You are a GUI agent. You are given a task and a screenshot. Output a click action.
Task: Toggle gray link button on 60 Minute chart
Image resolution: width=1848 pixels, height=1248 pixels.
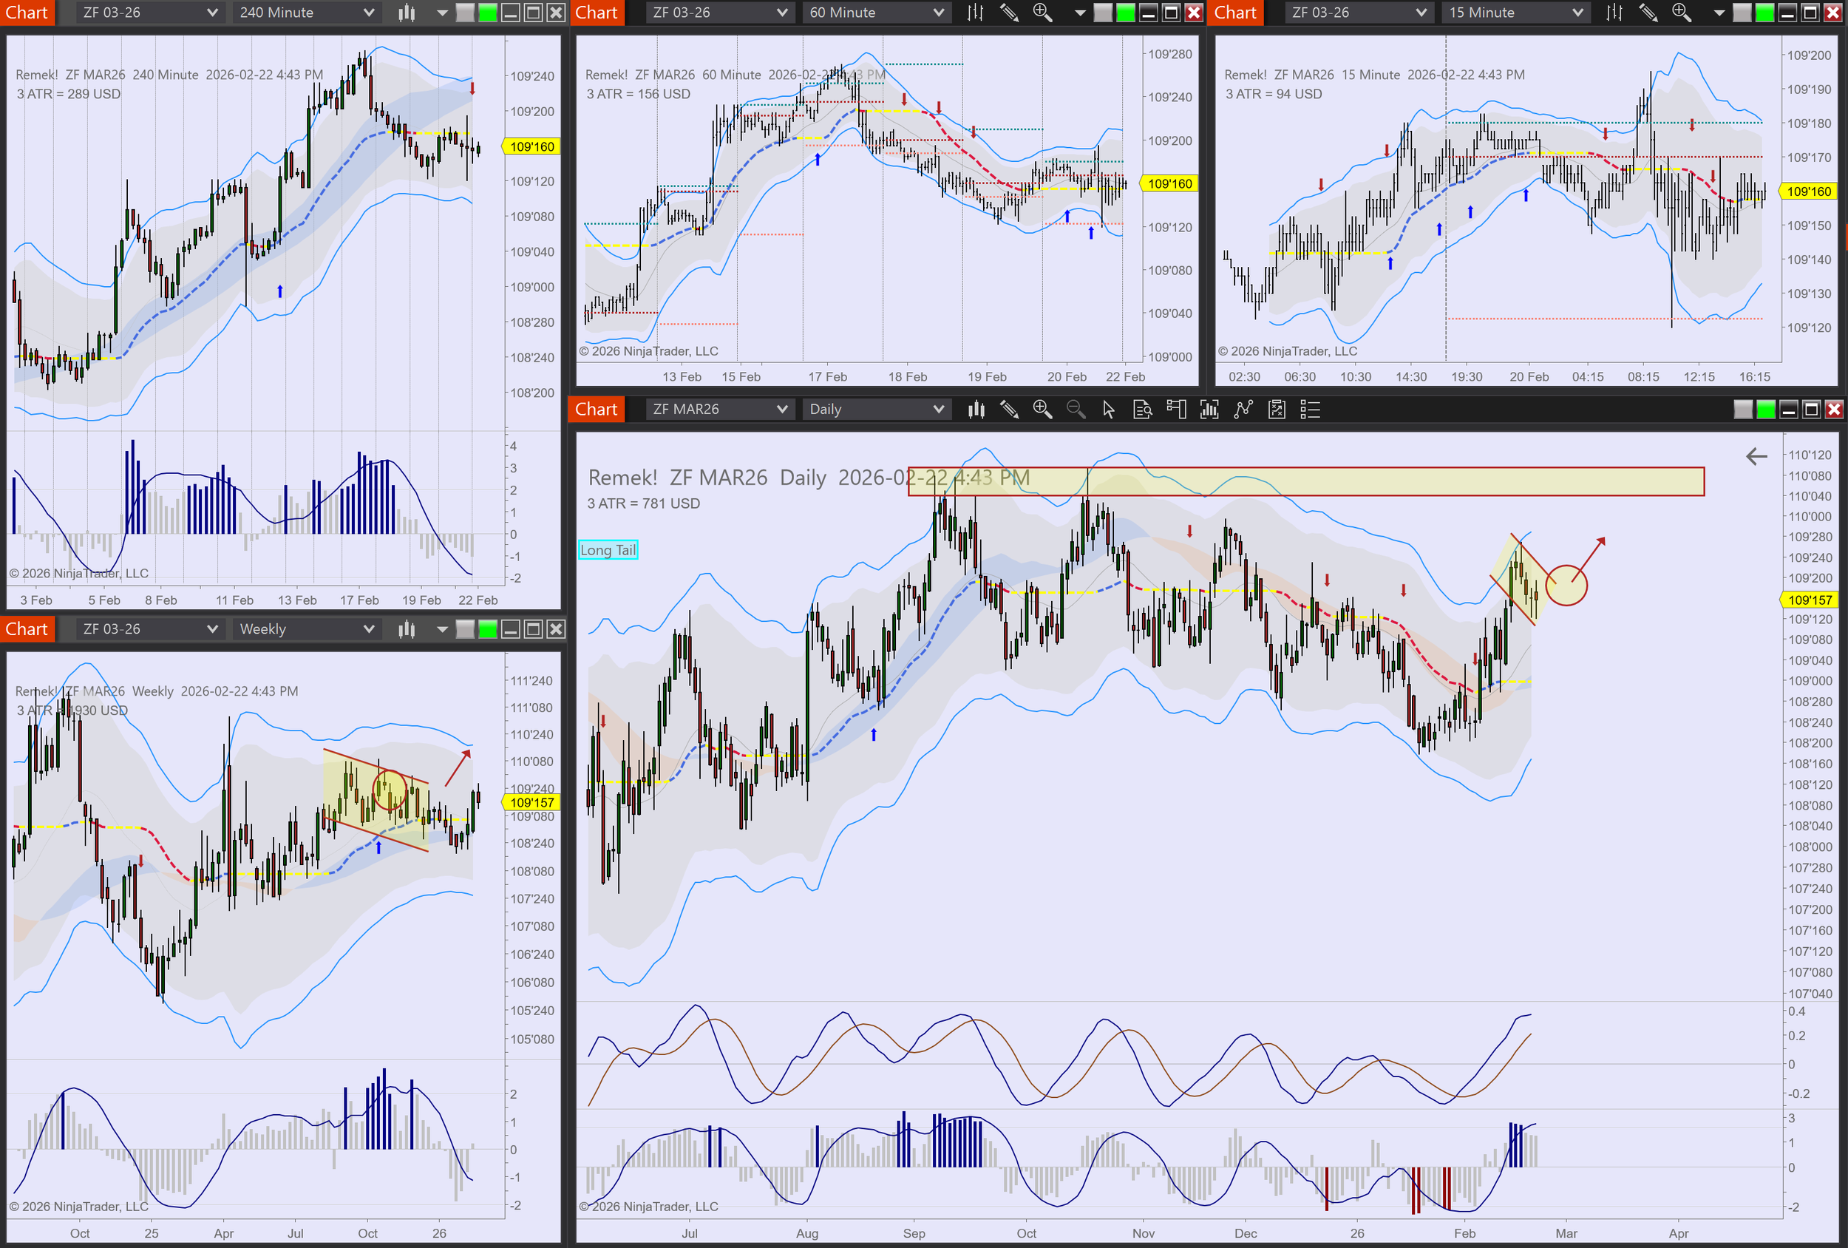pyautogui.click(x=1103, y=13)
